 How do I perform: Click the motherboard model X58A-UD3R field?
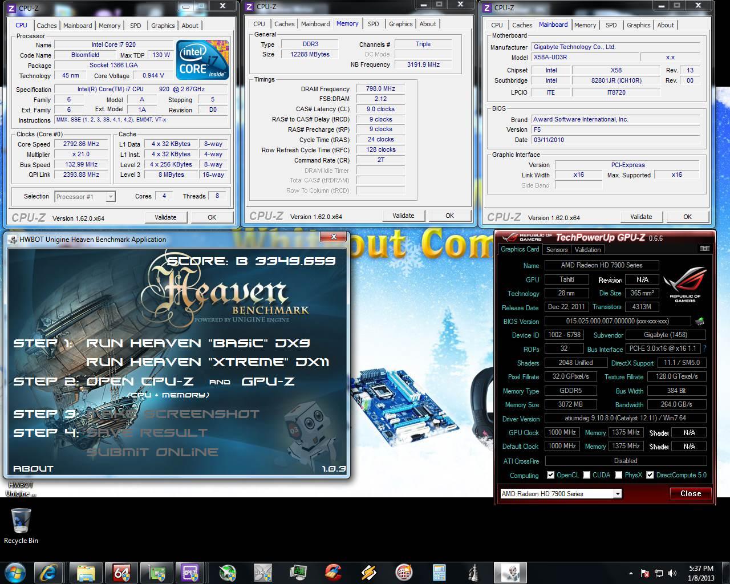[585, 58]
